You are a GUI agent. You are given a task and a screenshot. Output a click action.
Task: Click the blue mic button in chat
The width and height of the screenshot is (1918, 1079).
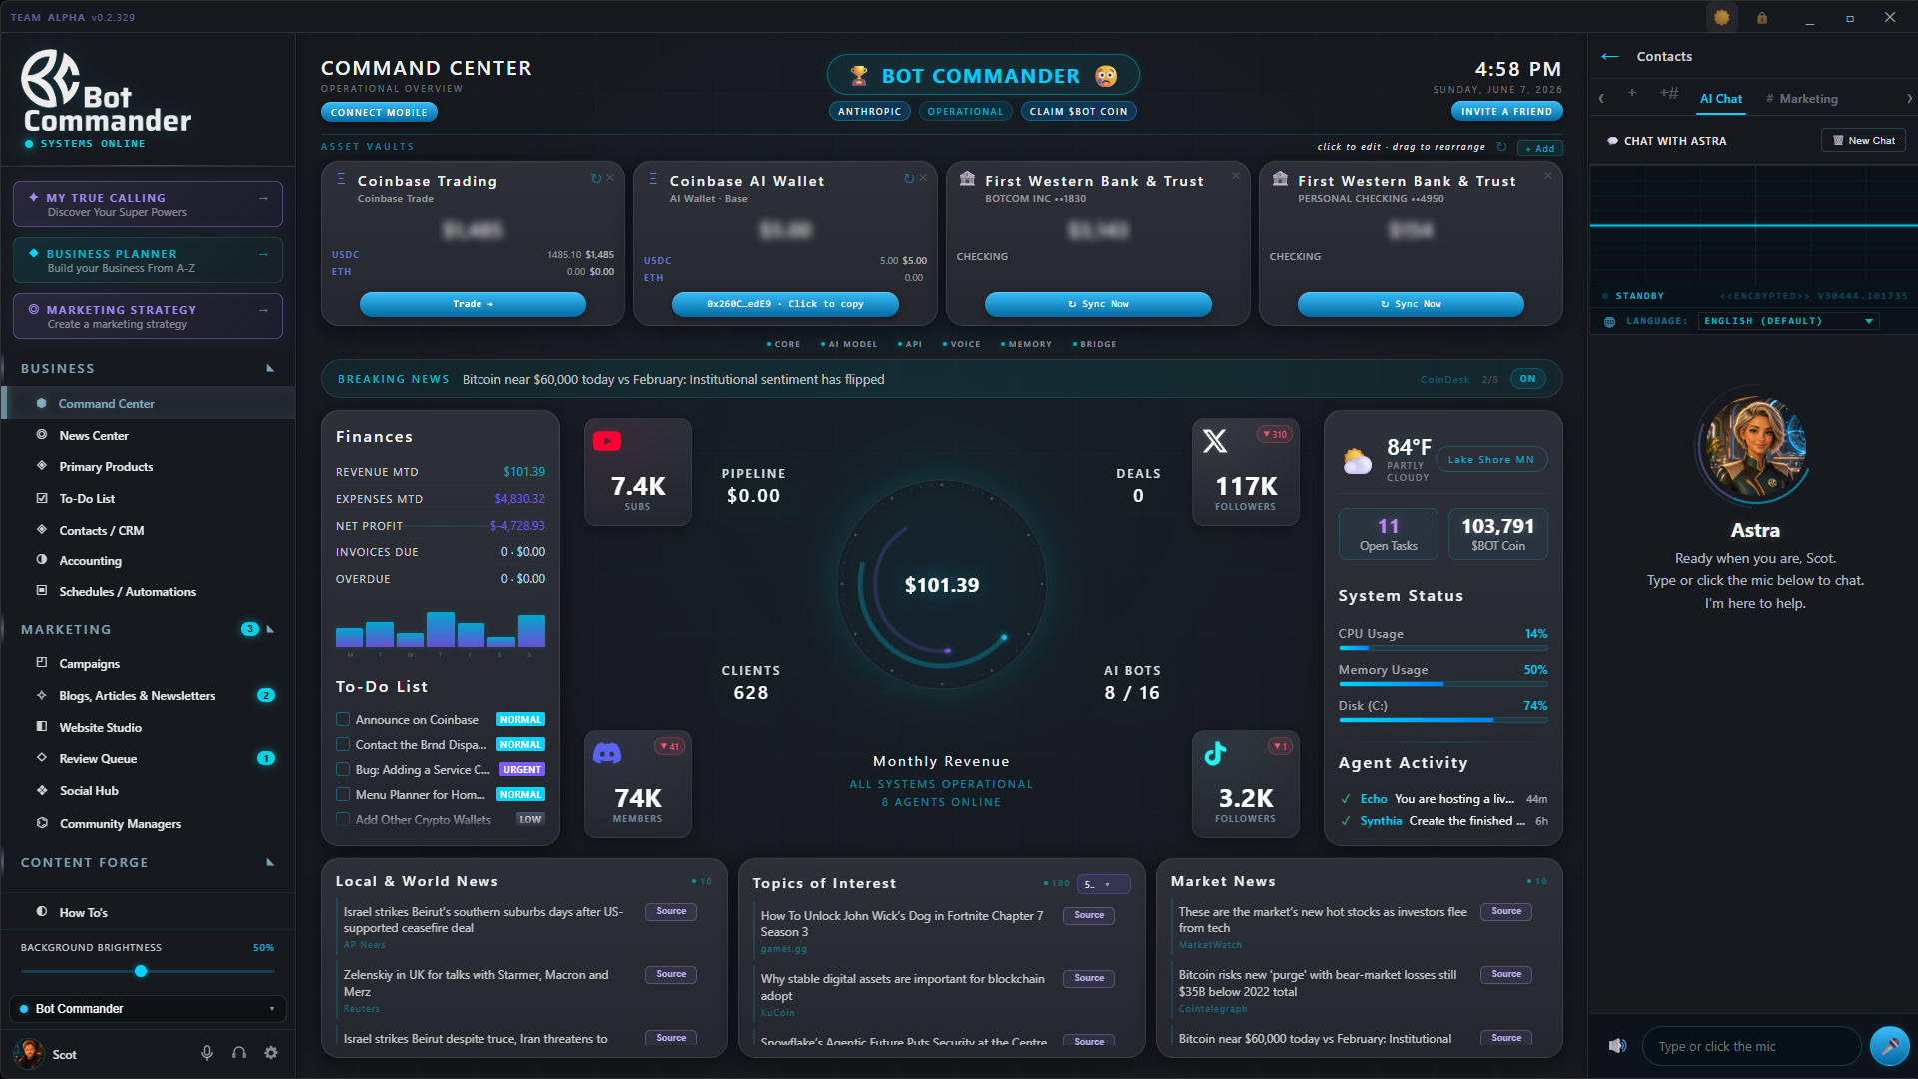(x=1889, y=1046)
